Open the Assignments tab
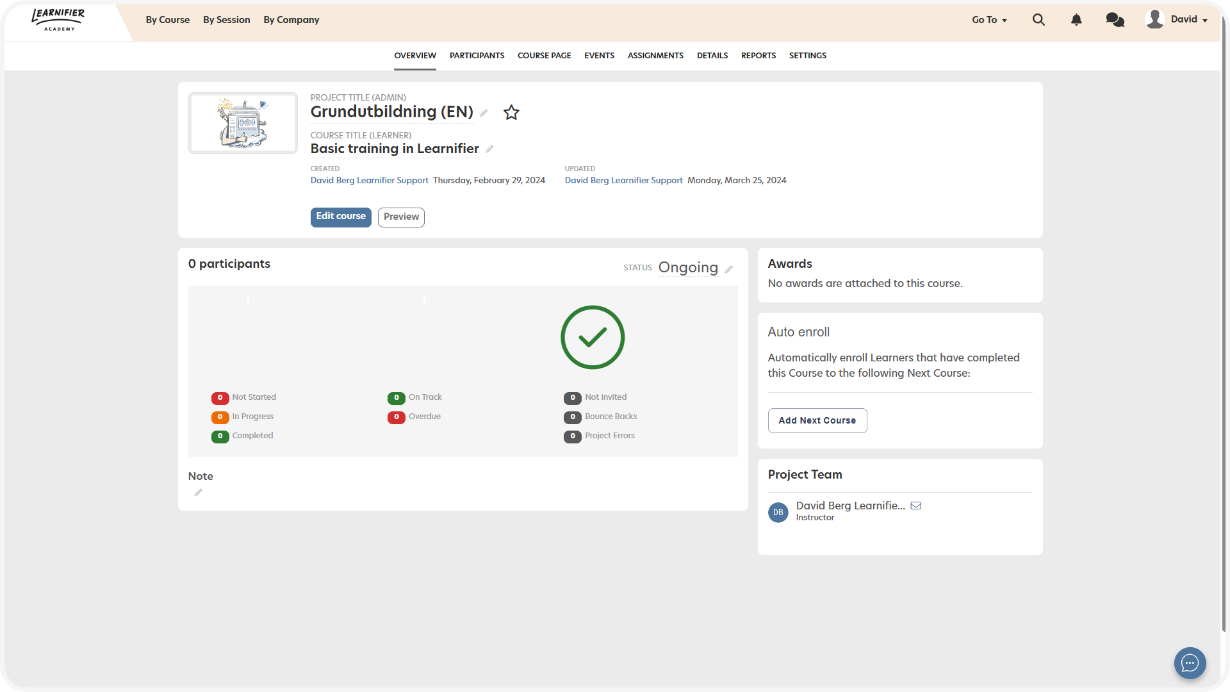The height and width of the screenshot is (692, 1230). click(655, 56)
